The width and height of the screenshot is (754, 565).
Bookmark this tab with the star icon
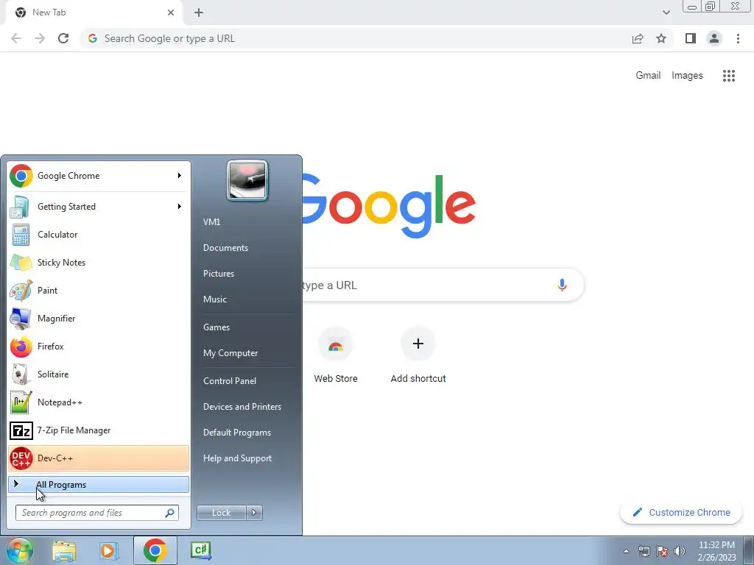pyautogui.click(x=661, y=38)
